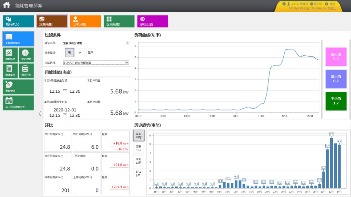Click the 退出 exit button

(330, 4)
